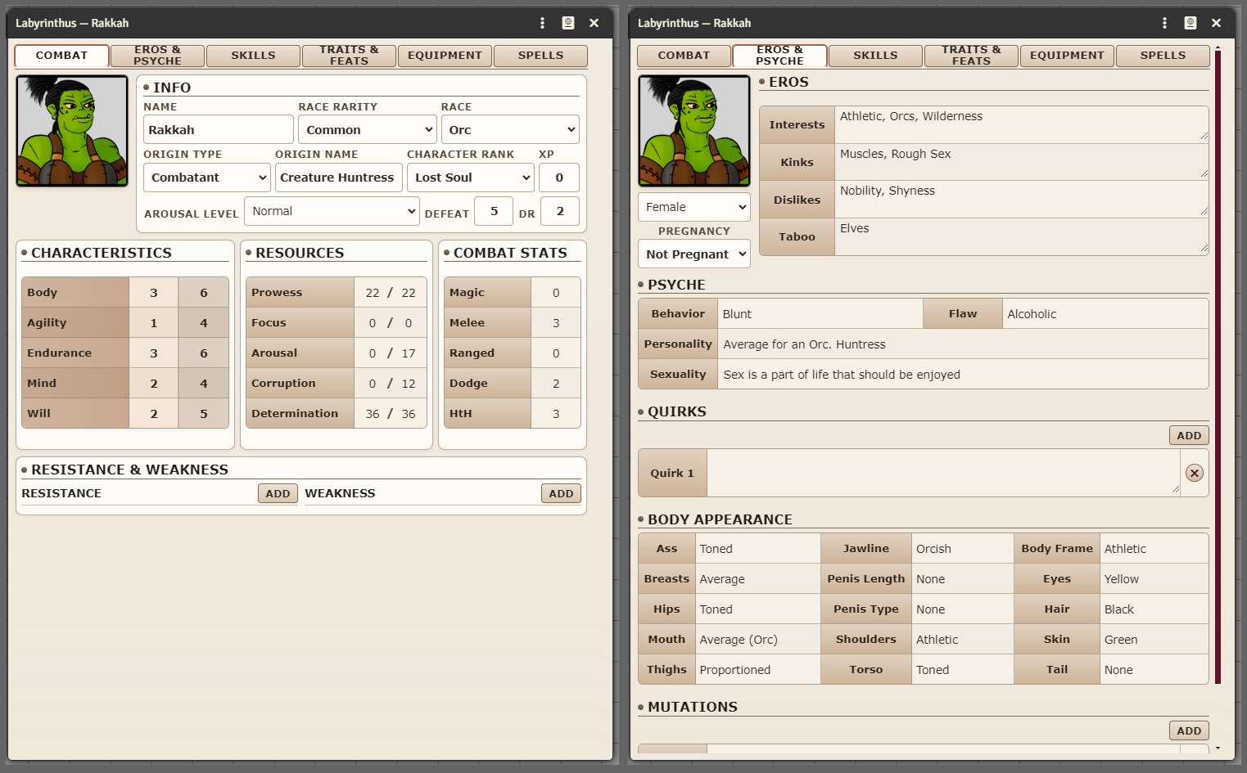
Task: Switch to Combat tab in the right window
Action: [684, 56]
